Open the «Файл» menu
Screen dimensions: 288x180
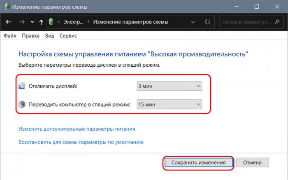pyautogui.click(x=10, y=36)
